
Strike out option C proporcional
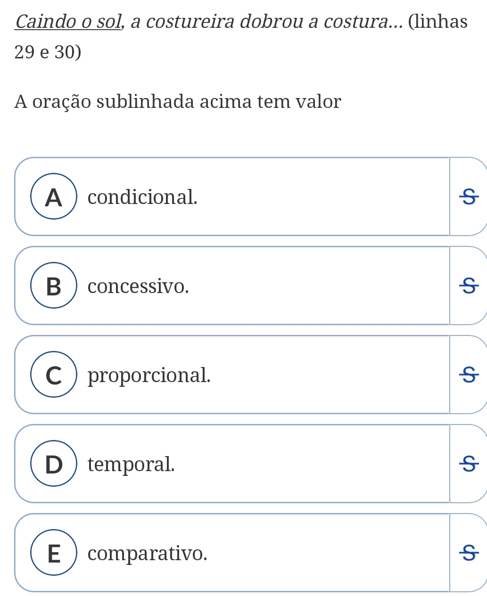(468, 375)
